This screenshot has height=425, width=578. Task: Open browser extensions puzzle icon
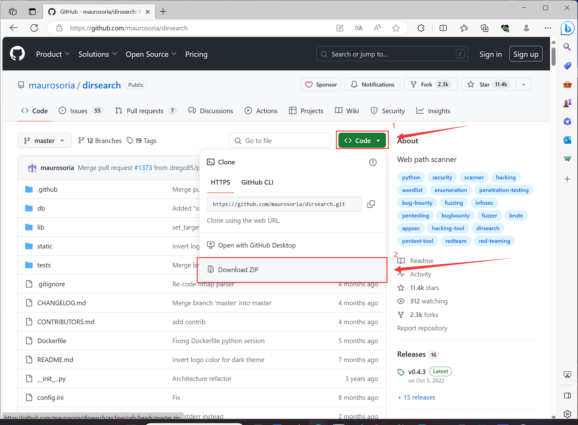pos(421,28)
